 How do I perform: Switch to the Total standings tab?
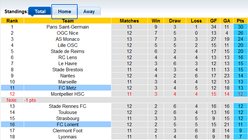point(40,11)
